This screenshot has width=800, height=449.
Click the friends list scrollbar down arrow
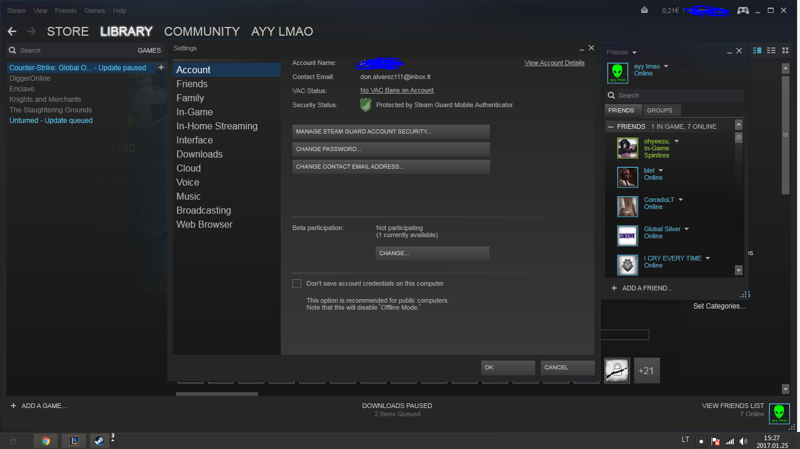738,270
